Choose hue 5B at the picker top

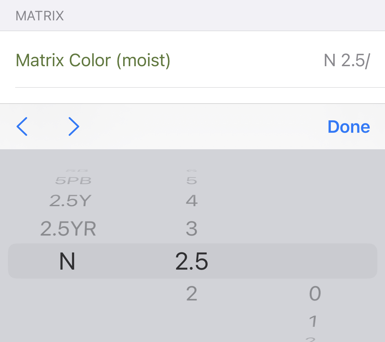[x=77, y=170]
